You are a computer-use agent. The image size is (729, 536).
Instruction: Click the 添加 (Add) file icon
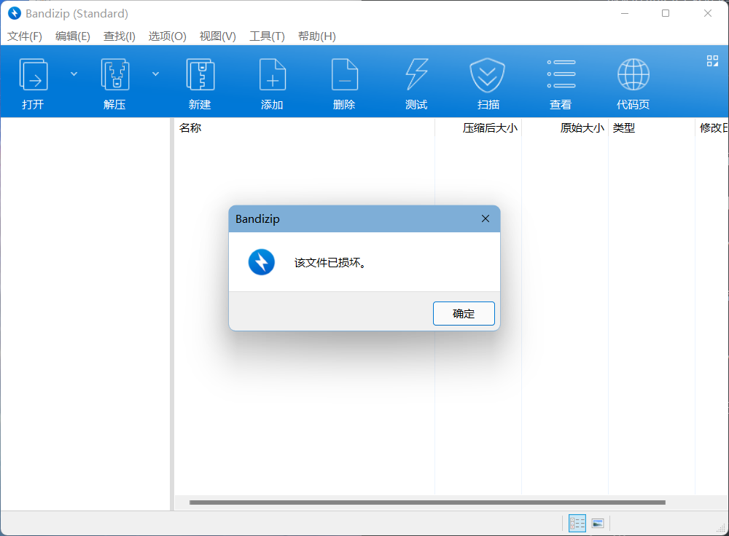273,75
